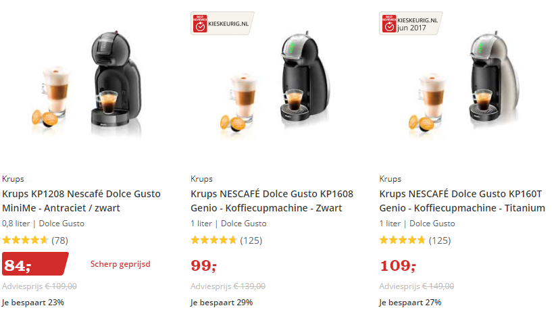Click star rating of KP160T Titanium

coord(402,240)
